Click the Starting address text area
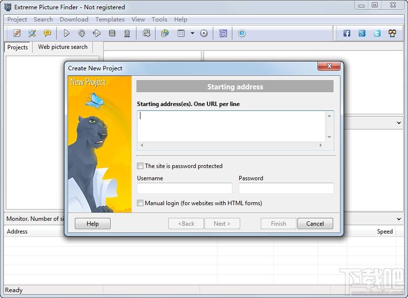This screenshot has width=408, height=298. pyautogui.click(x=231, y=126)
